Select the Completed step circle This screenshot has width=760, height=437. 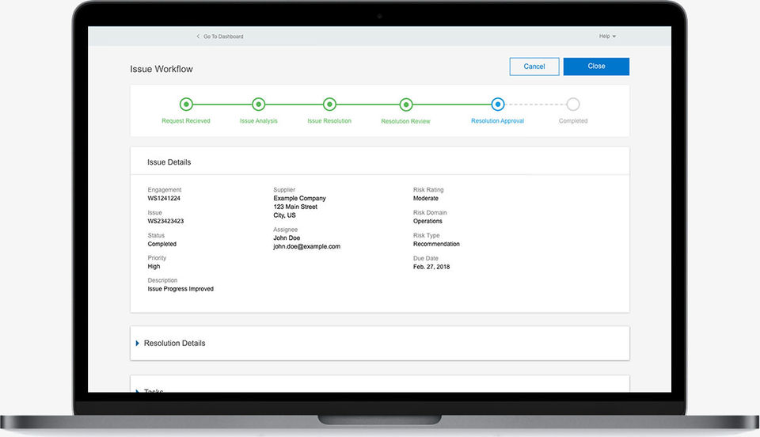tap(573, 104)
